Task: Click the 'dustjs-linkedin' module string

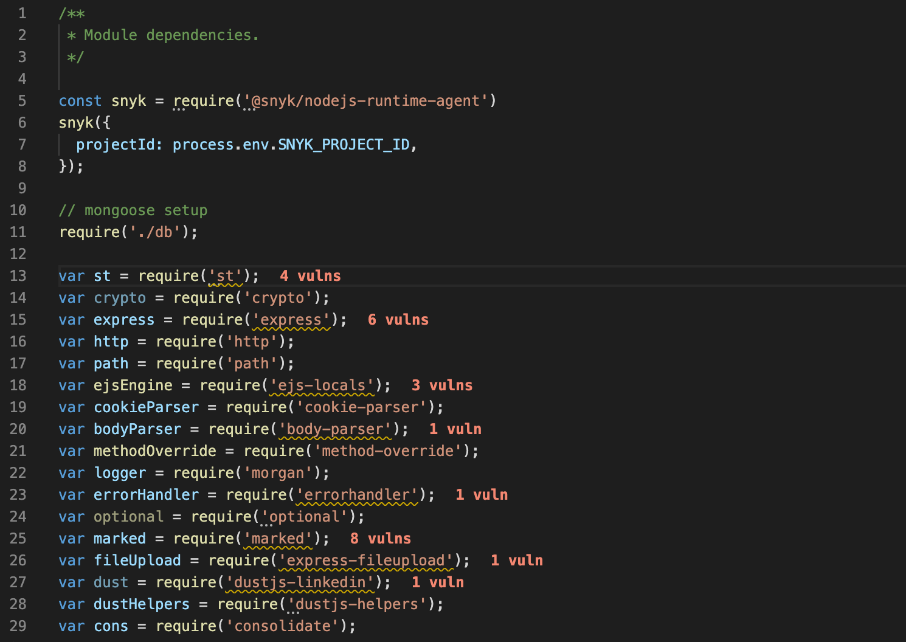Action: pos(300,582)
